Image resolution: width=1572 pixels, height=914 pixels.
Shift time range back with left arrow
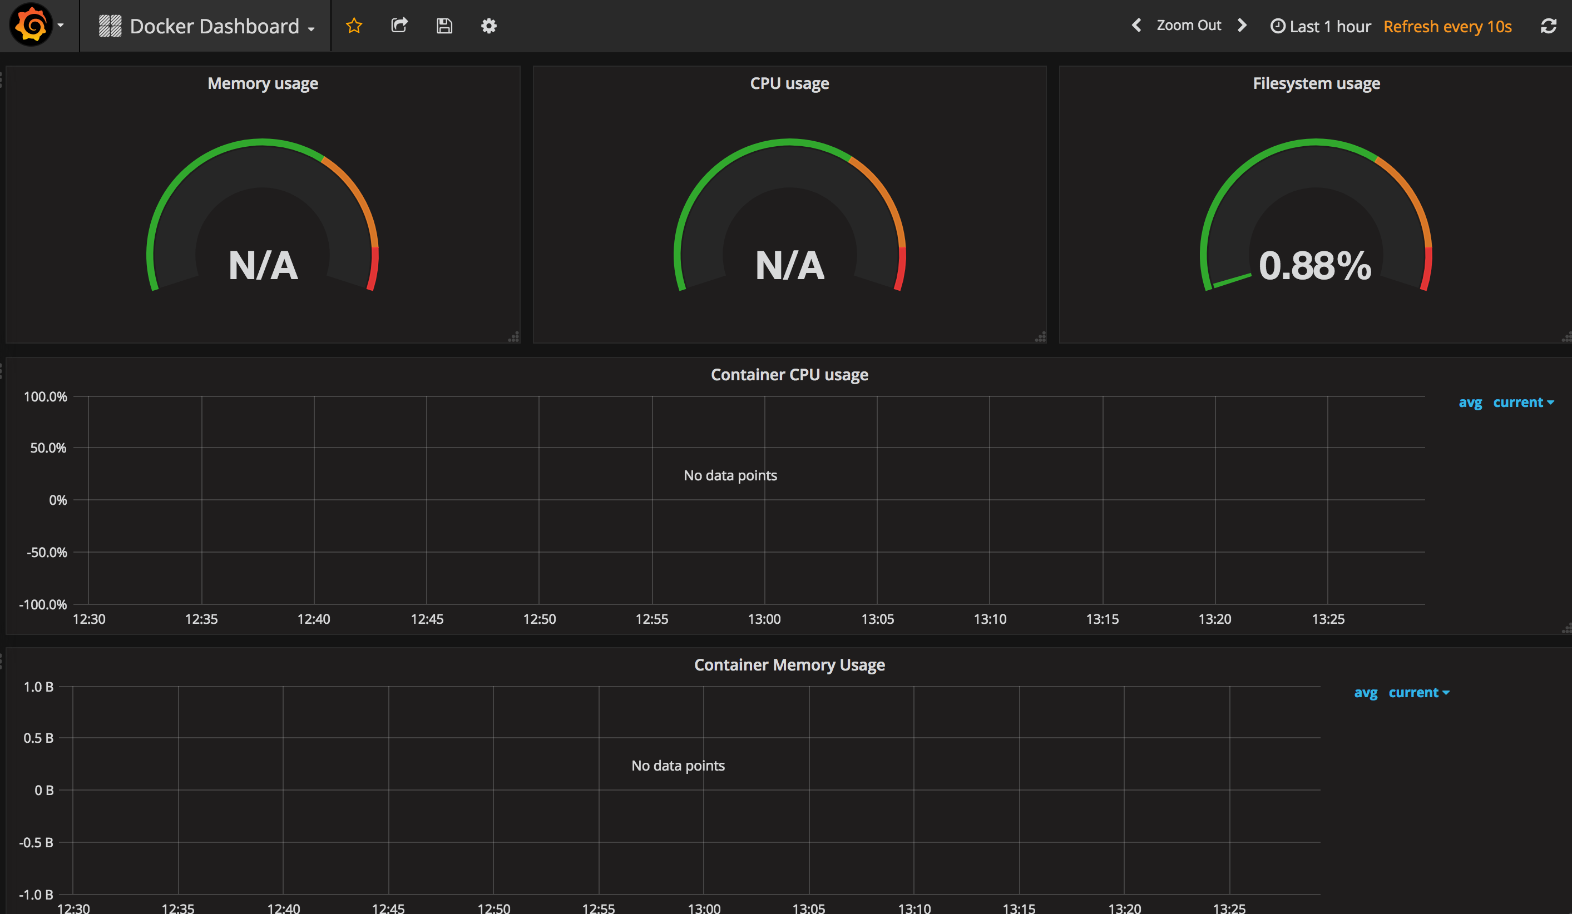pyautogui.click(x=1136, y=26)
